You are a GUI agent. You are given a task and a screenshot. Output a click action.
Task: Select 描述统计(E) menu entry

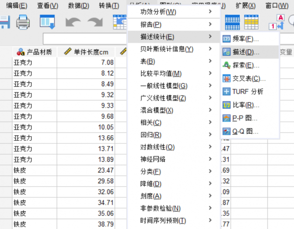[174, 37]
